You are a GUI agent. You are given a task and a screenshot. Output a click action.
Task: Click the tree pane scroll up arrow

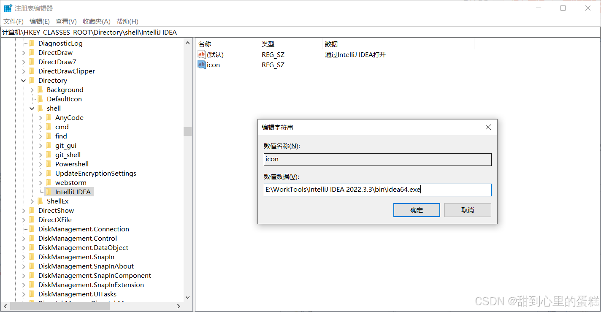pos(188,43)
